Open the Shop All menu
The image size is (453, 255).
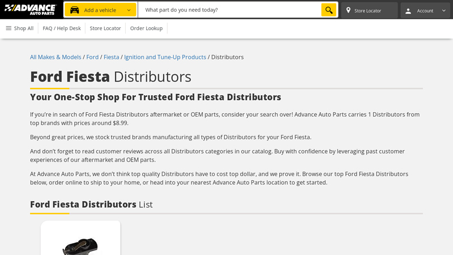click(x=20, y=28)
